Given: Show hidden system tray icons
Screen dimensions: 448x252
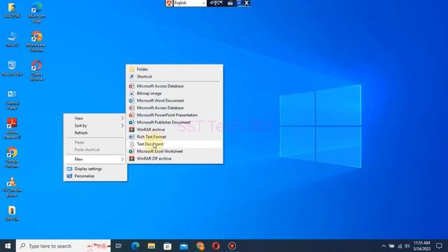Looking at the screenshot, I should coord(384,246).
